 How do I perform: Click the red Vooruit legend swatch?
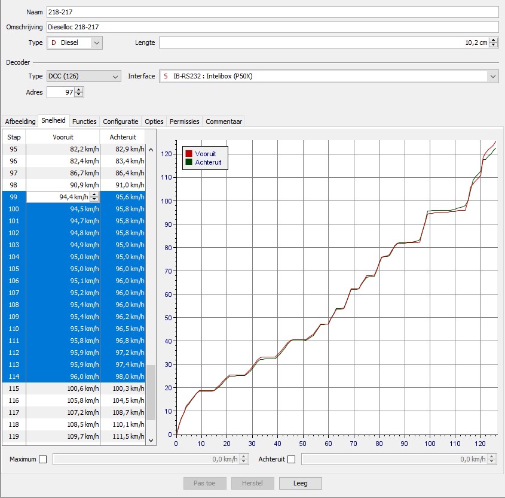coord(189,153)
